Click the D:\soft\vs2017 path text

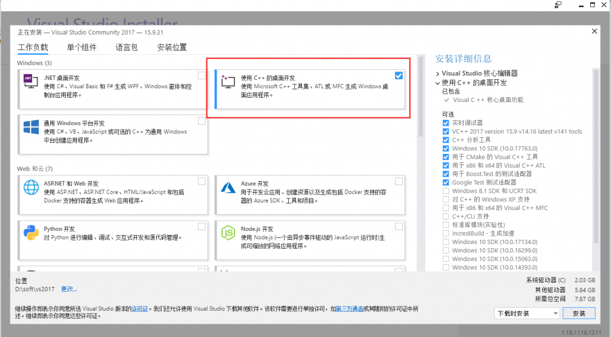pyautogui.click(x=35, y=289)
